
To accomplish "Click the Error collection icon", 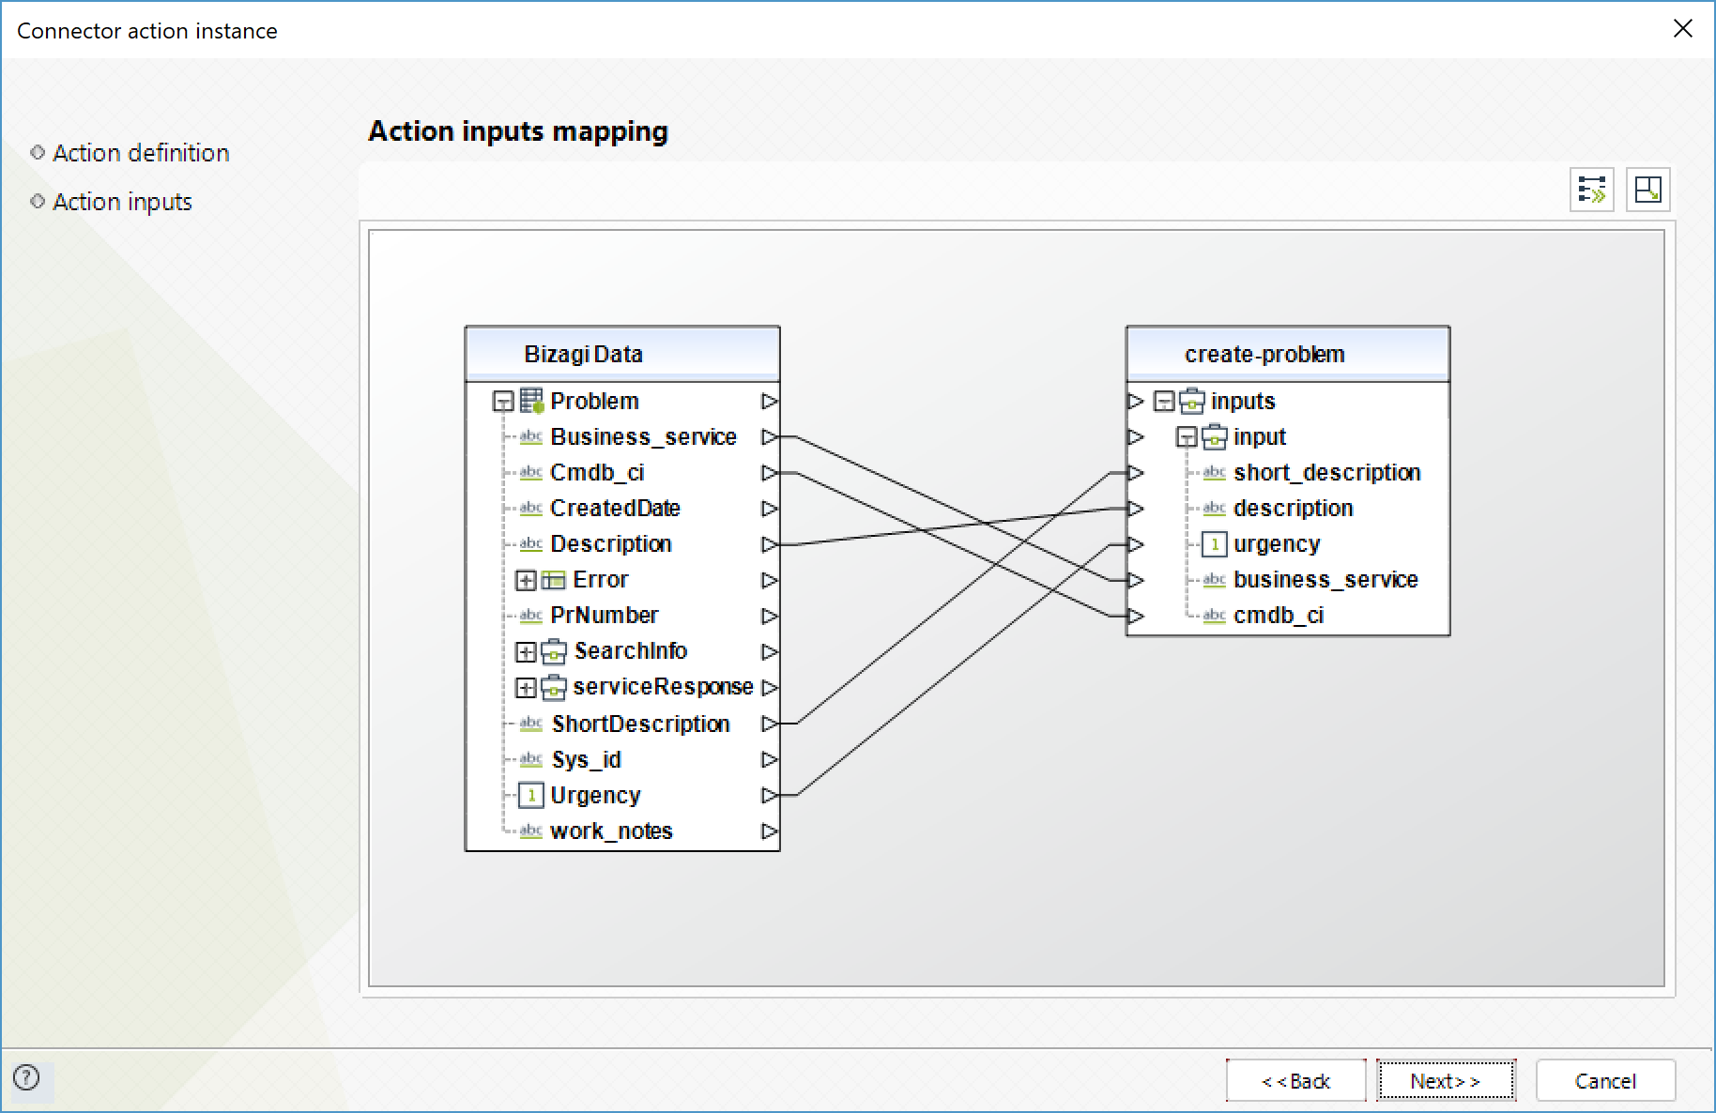I will pyautogui.click(x=554, y=580).
